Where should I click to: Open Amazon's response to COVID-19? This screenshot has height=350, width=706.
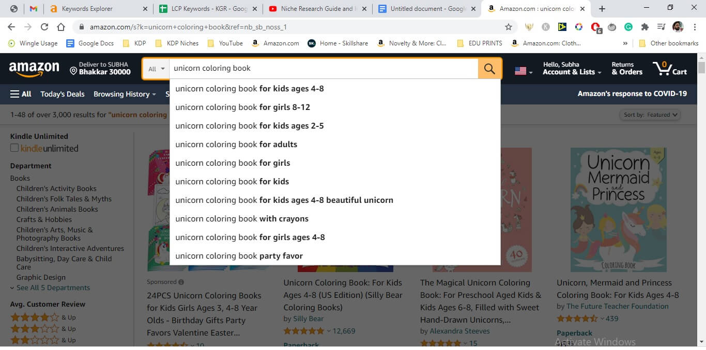point(632,94)
